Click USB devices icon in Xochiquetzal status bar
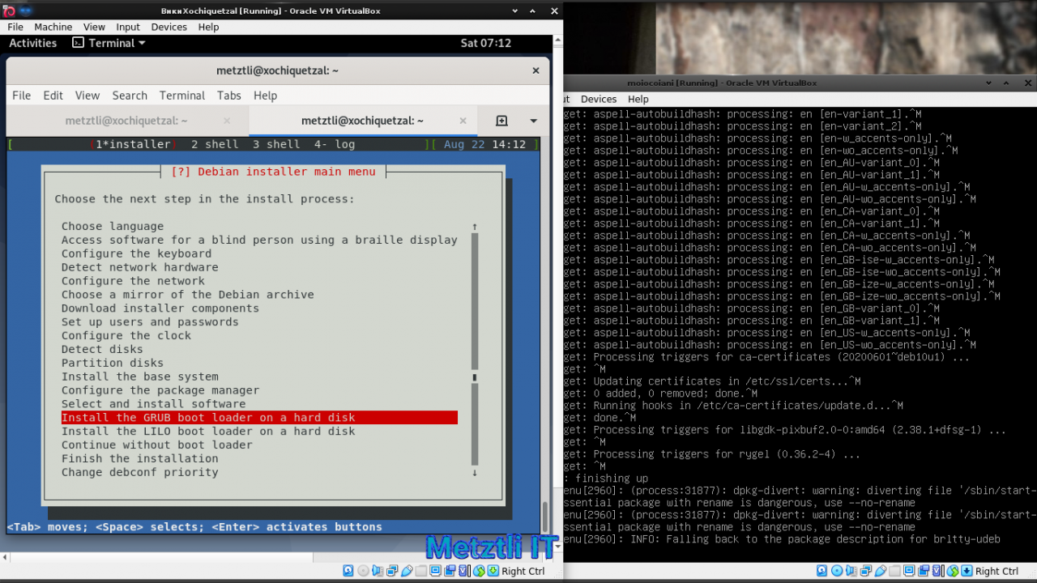 [x=407, y=571]
